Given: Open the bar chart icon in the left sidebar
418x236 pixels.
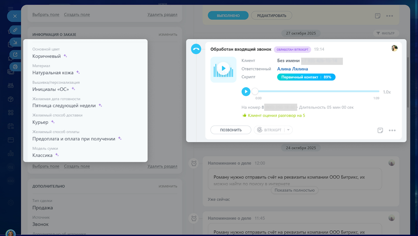Looking at the screenshot, I should click(11, 153).
